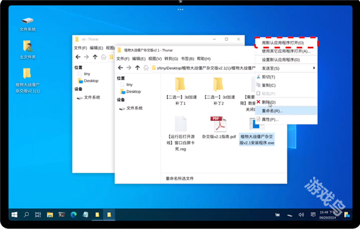Open 转到(G) menu in front window
The height and width of the screenshot is (229, 360).
coord(171,59)
